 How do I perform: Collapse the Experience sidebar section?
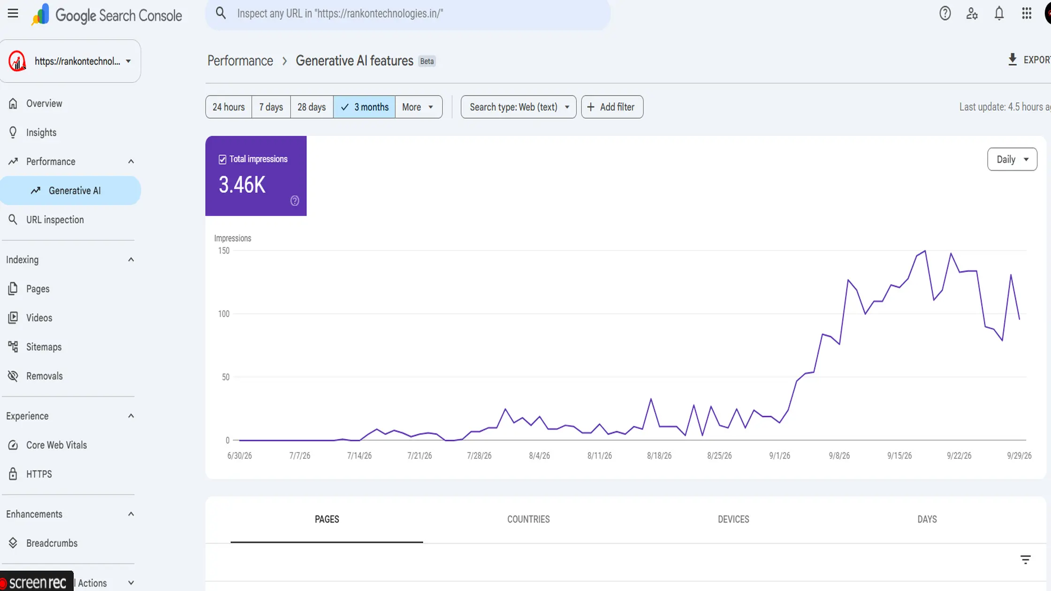pos(131,416)
